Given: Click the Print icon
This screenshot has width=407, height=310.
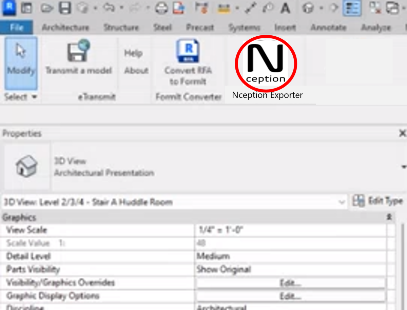Looking at the screenshot, I should [162, 8].
